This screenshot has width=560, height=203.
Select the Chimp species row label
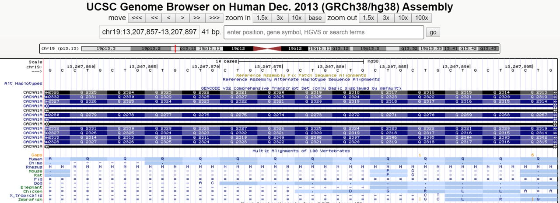pyautogui.click(x=36, y=163)
